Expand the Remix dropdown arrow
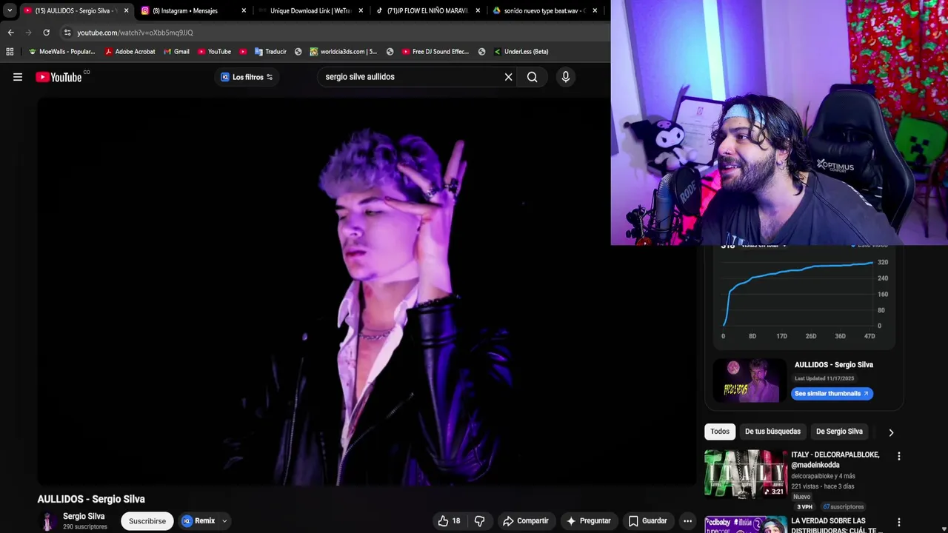This screenshot has width=948, height=533. tap(224, 521)
